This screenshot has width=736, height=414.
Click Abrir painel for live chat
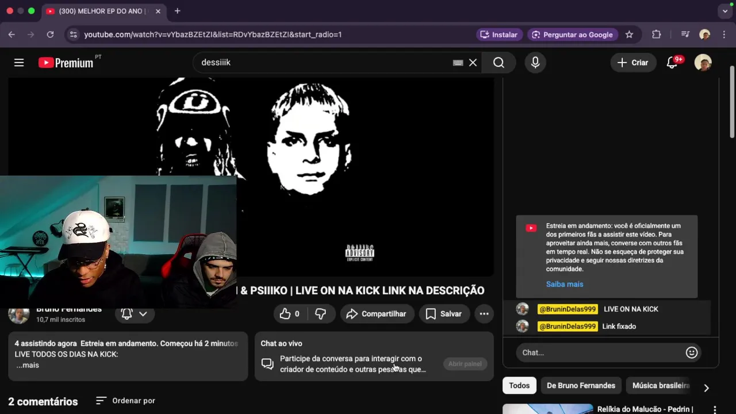(465, 363)
